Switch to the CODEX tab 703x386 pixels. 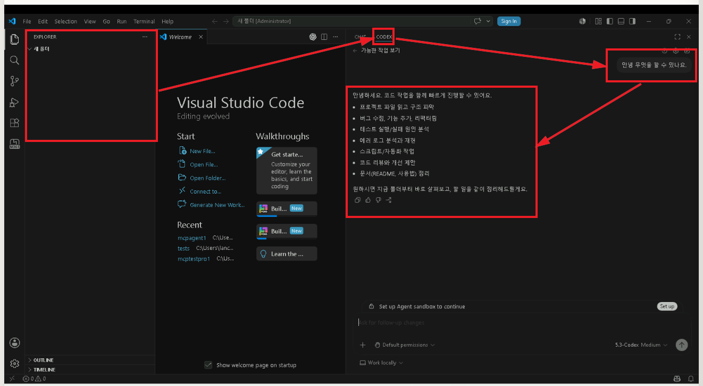(x=383, y=37)
